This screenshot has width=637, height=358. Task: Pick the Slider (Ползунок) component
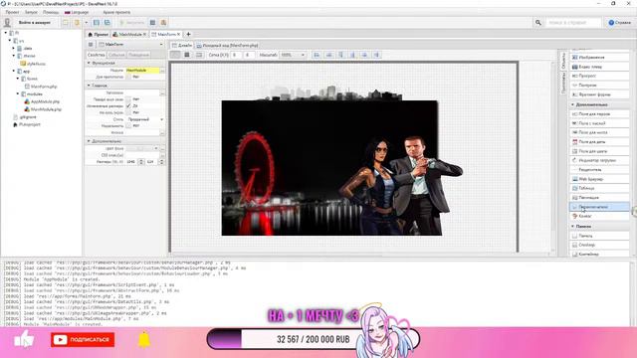click(599, 86)
